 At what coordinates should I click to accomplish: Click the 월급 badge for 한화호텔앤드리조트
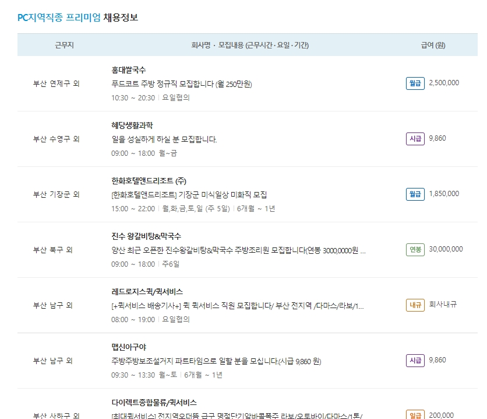pyautogui.click(x=415, y=193)
